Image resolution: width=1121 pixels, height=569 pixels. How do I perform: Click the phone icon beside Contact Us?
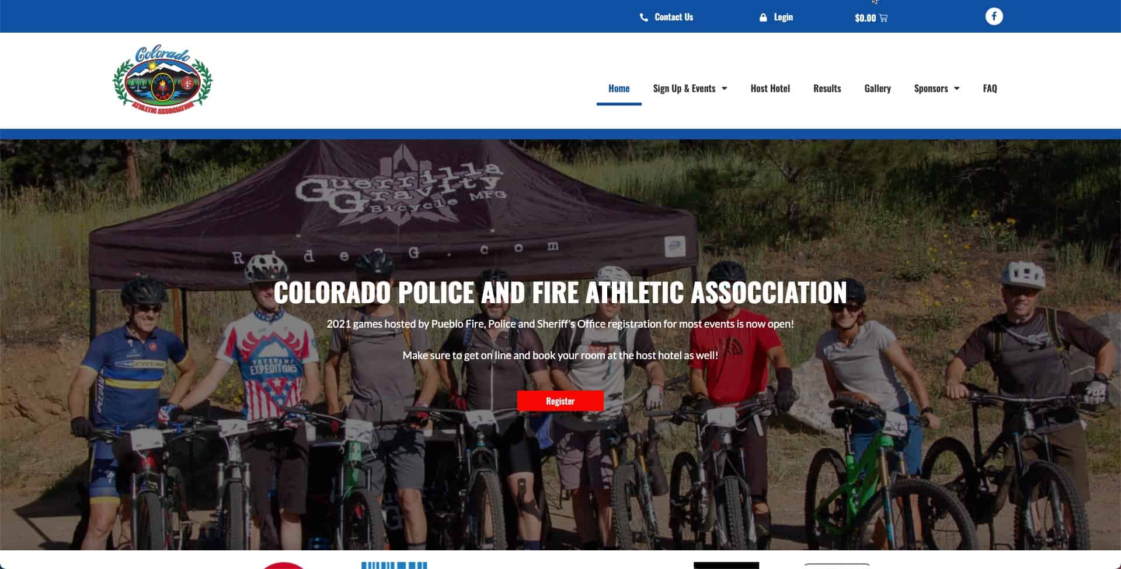tap(643, 17)
